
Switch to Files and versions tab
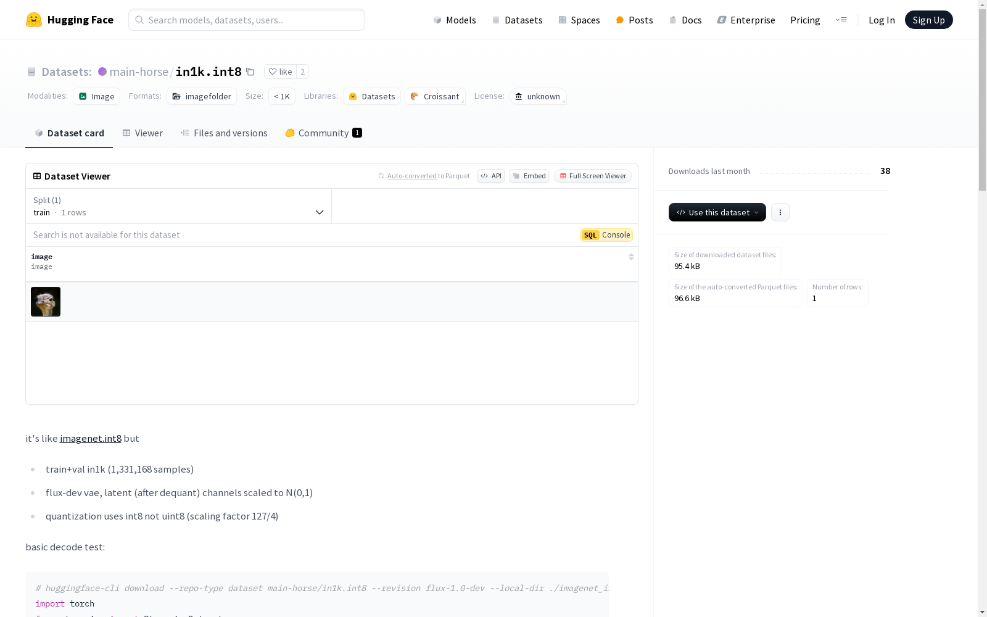[224, 133]
